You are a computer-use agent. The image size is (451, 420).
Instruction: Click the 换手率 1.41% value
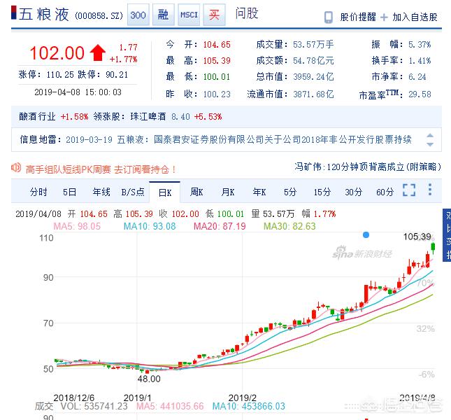coord(420,61)
